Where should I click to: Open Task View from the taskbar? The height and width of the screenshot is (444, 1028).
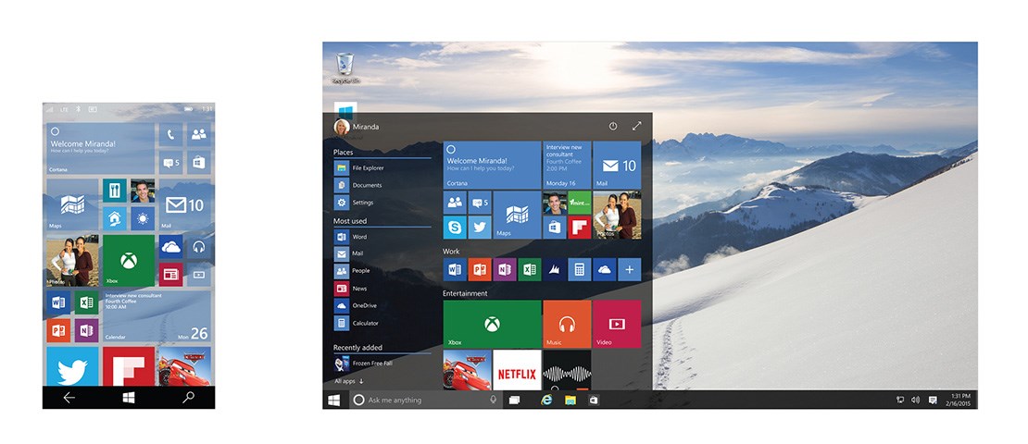[515, 401]
